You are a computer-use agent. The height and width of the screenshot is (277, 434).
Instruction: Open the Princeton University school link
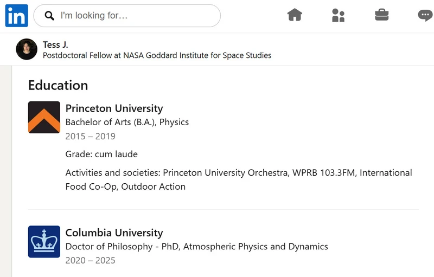(114, 108)
